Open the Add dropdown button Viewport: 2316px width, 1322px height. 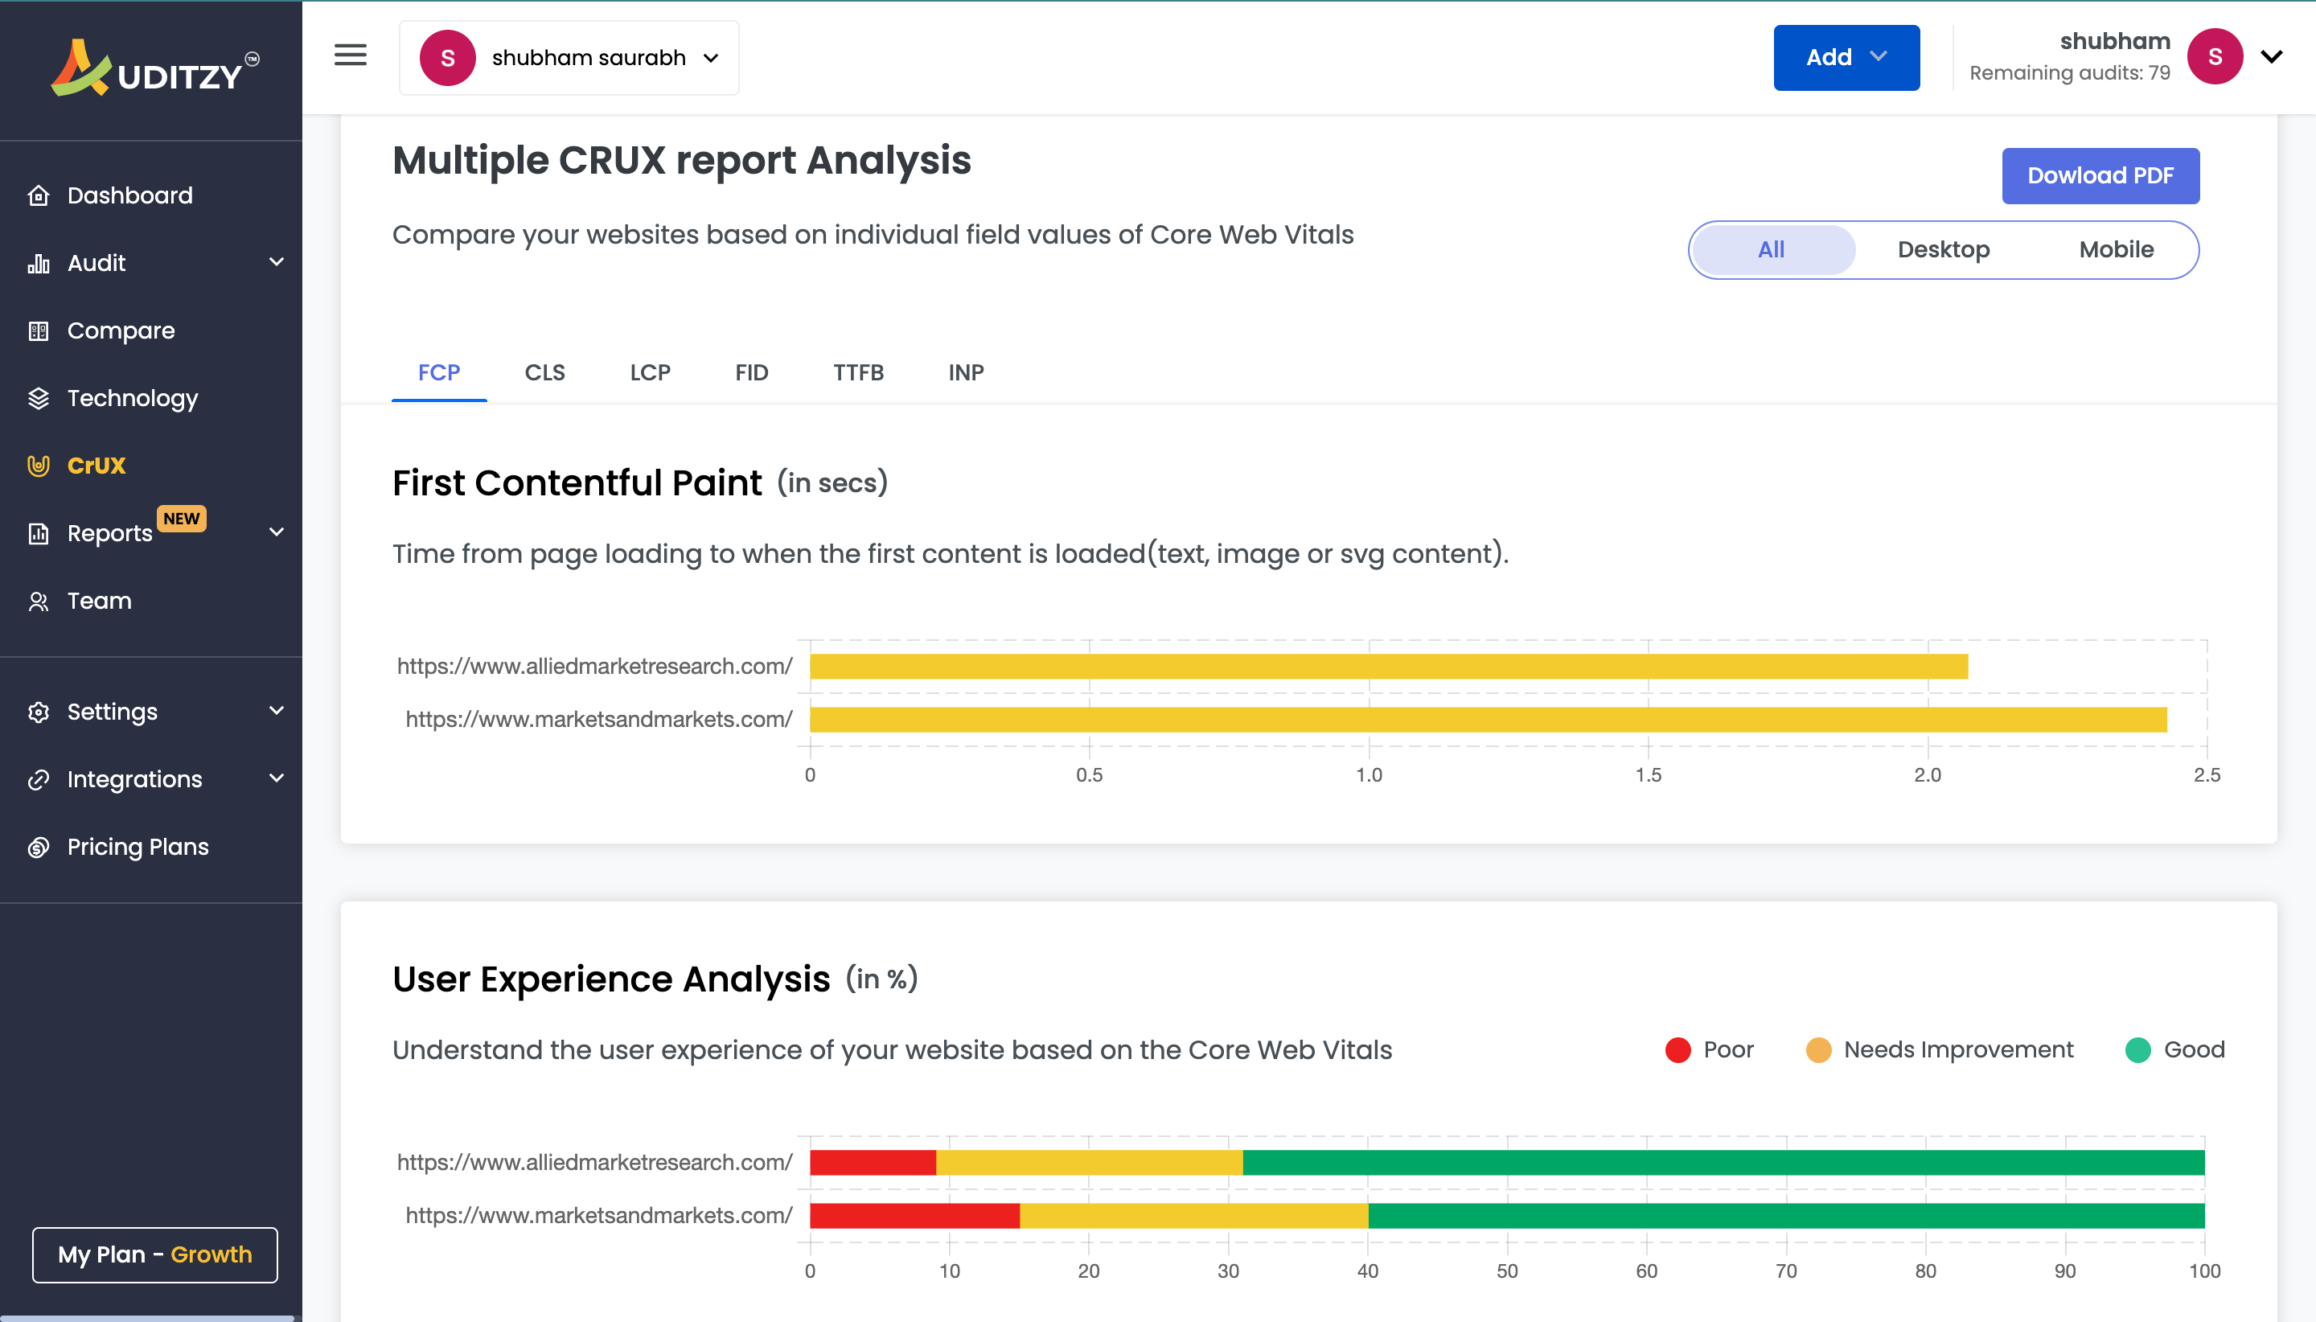pos(1846,58)
